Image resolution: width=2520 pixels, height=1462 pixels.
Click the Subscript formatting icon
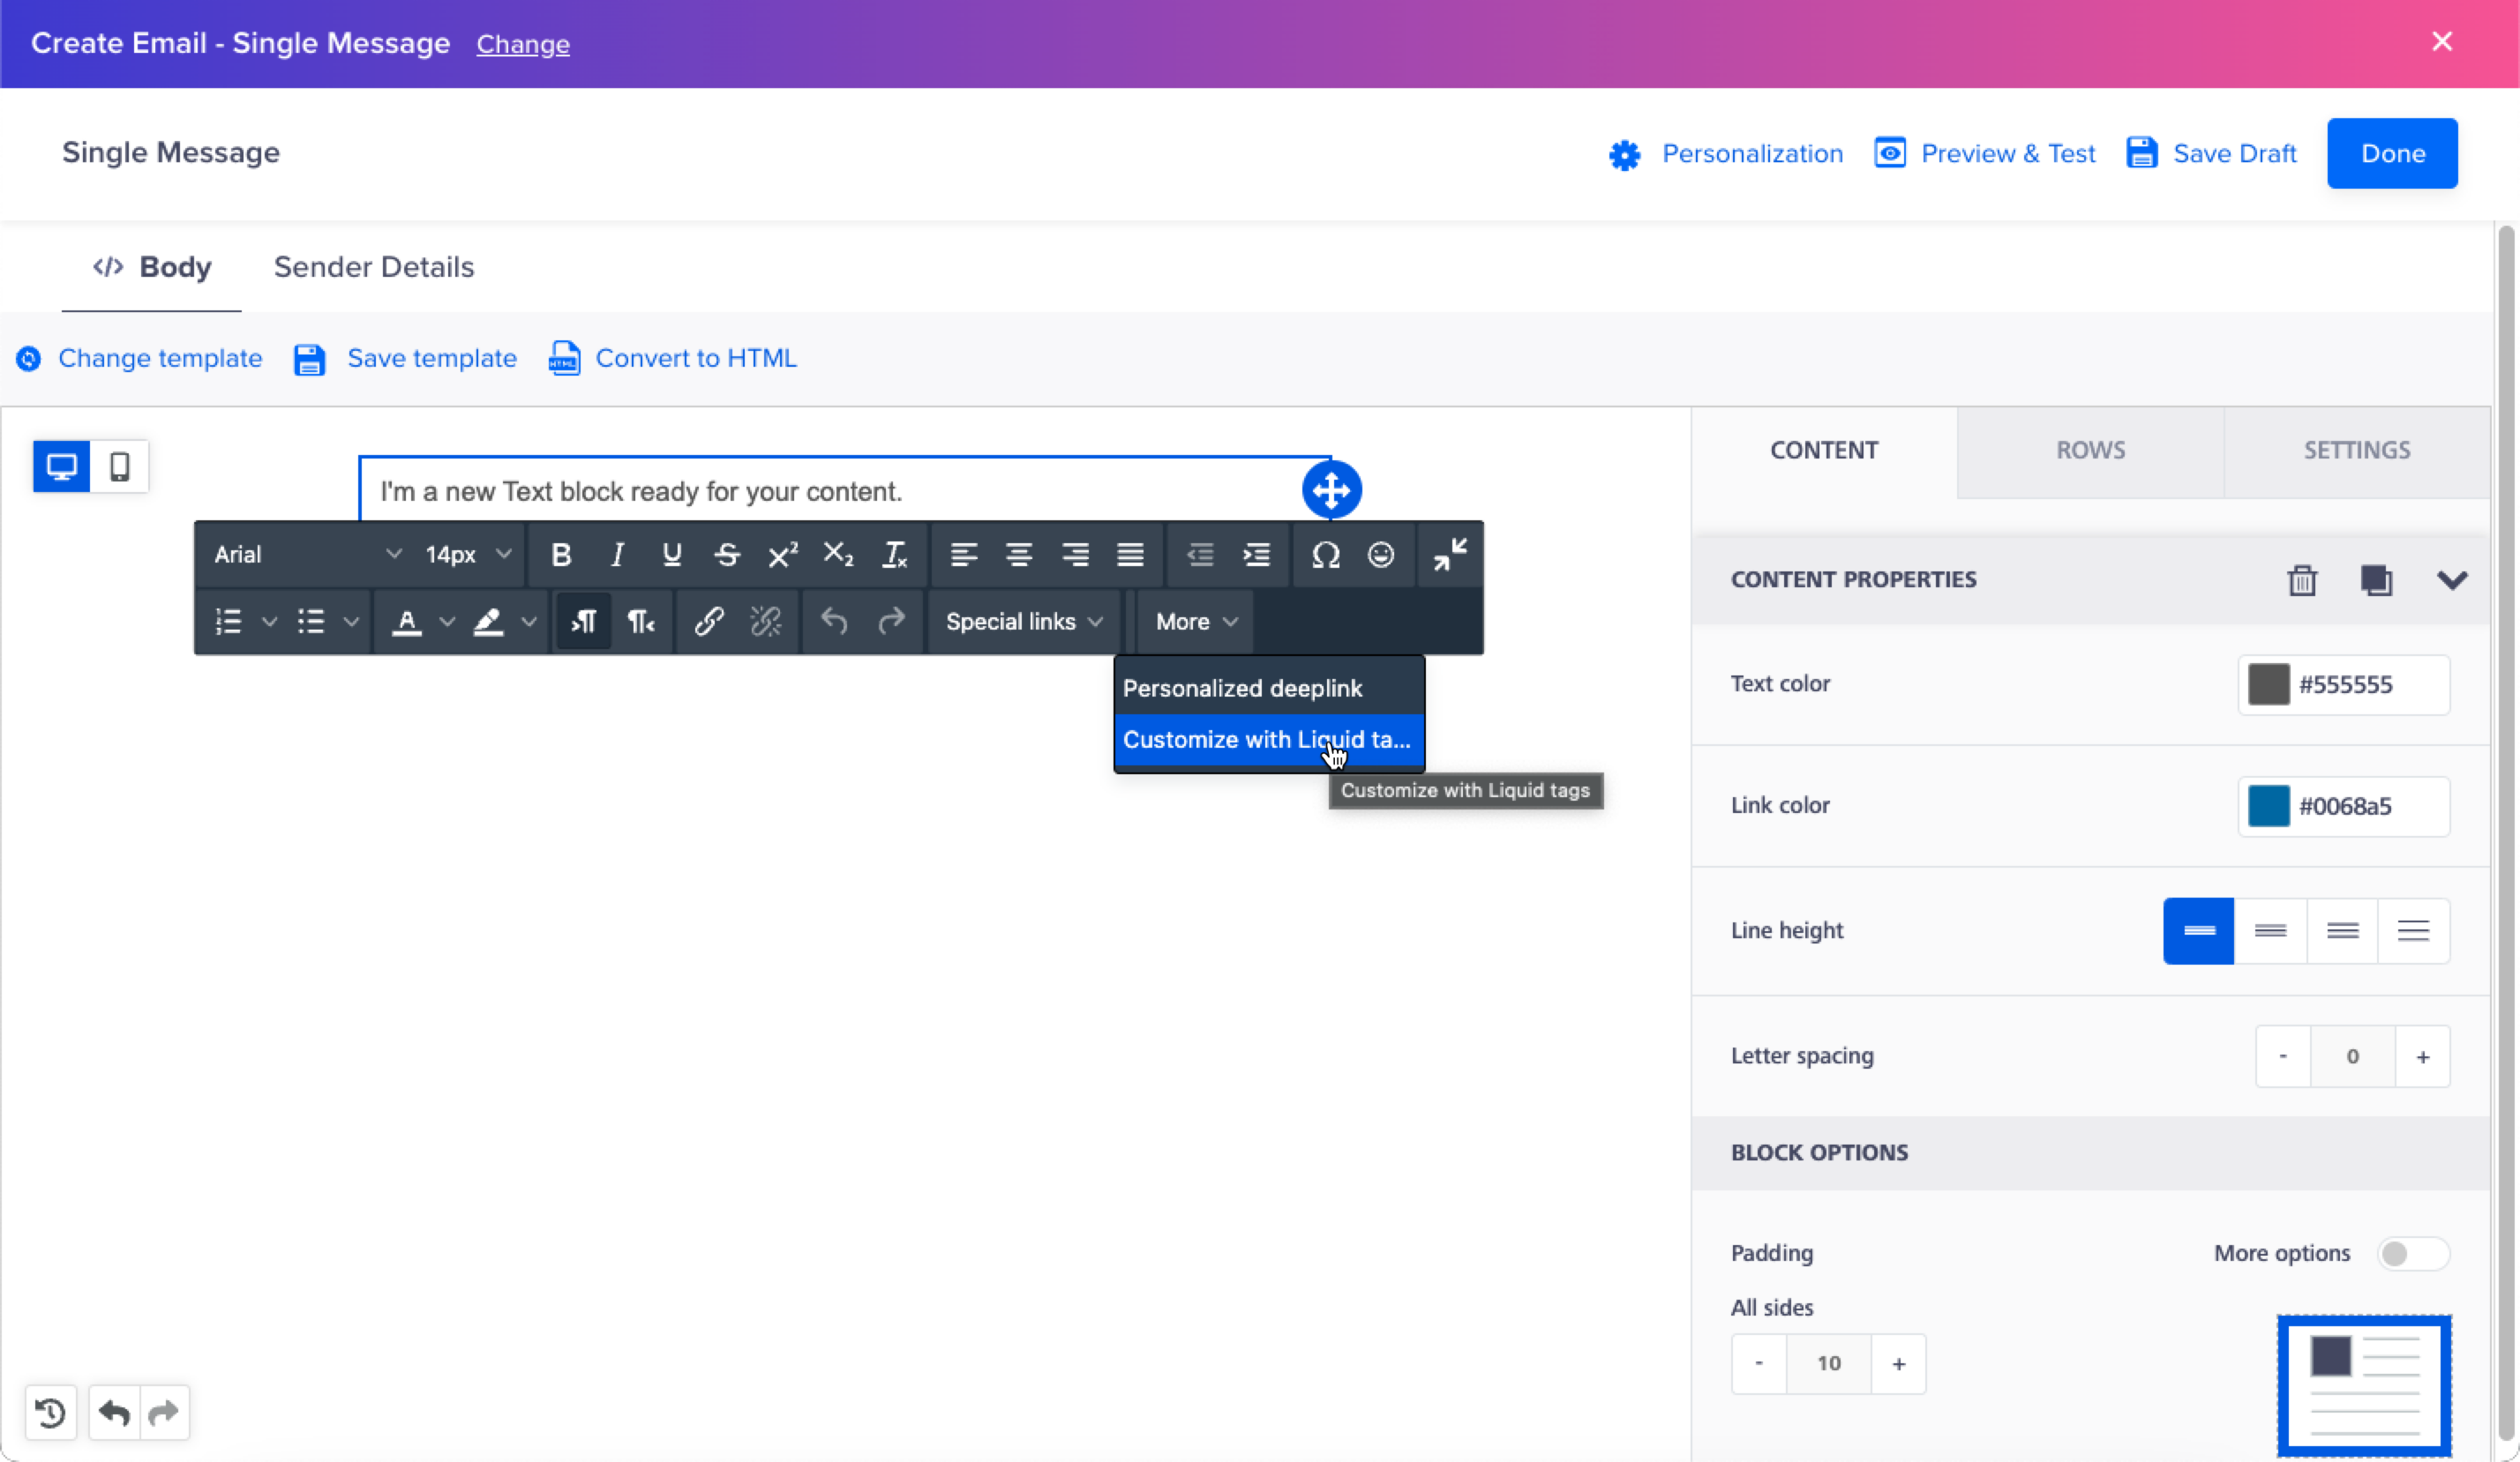pos(837,554)
